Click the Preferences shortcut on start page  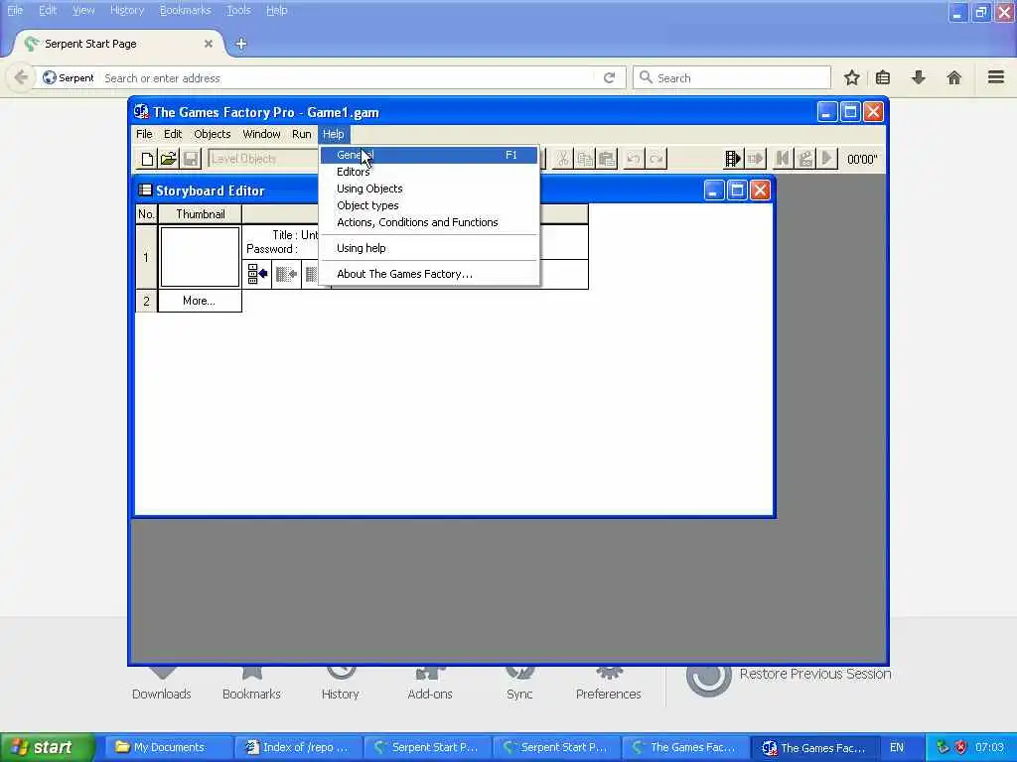click(609, 687)
